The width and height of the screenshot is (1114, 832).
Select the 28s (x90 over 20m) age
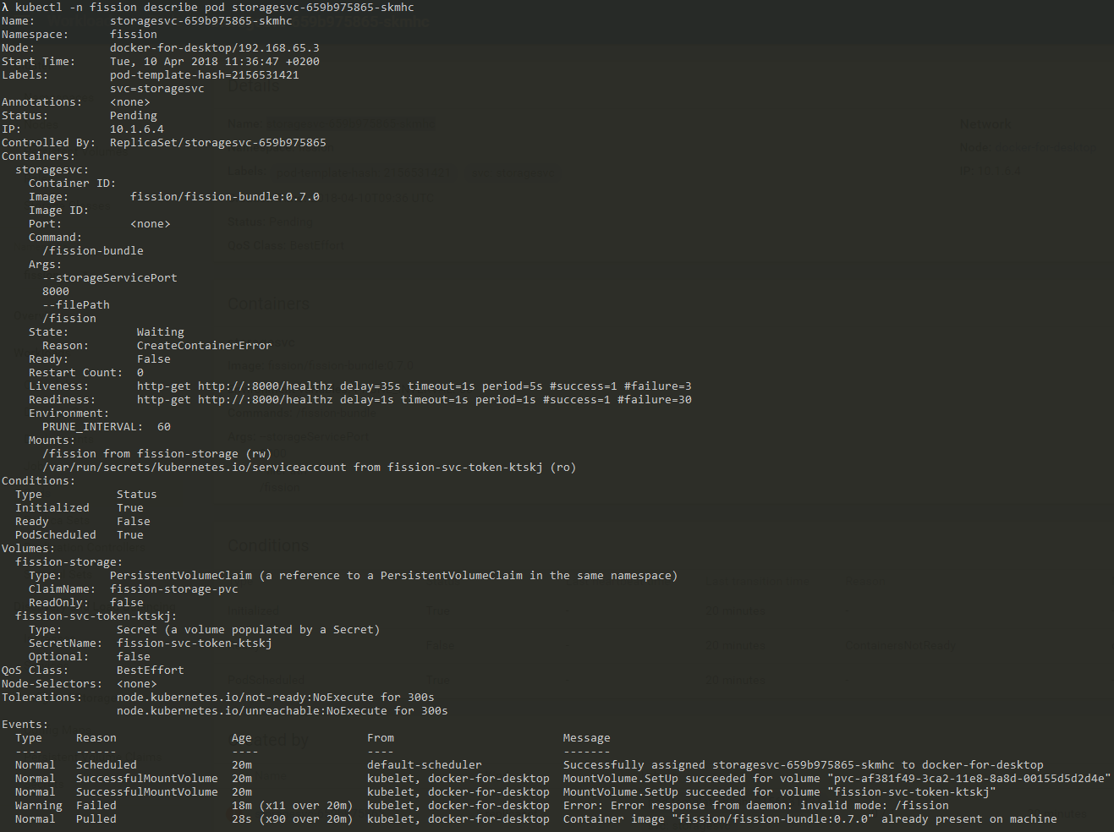293,818
